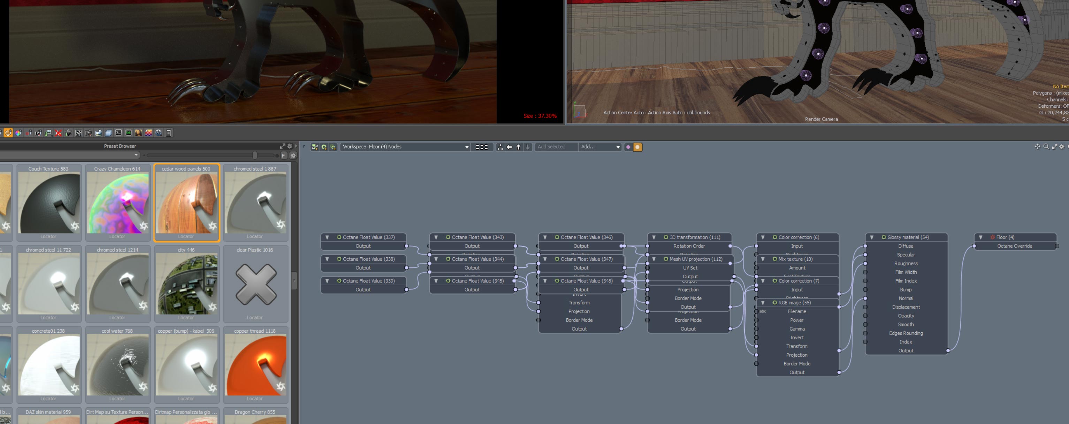The image size is (1069, 424).
Task: Open the Workspace Floor (4) Nodes dropdown
Action: pos(405,147)
